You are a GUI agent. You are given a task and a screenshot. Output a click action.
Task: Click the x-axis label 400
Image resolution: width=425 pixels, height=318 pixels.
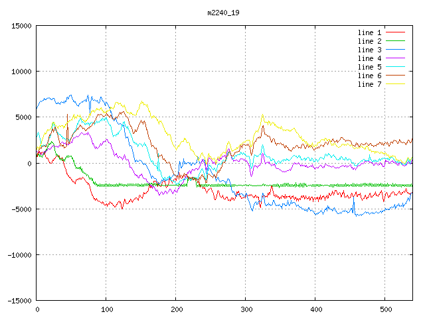click(x=316, y=309)
